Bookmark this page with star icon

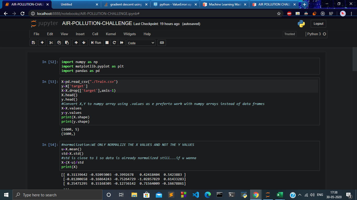(279, 14)
